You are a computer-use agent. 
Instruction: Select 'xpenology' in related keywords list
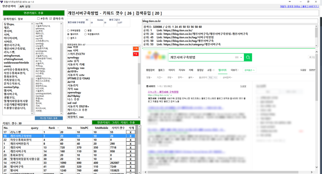(x=74, y=92)
